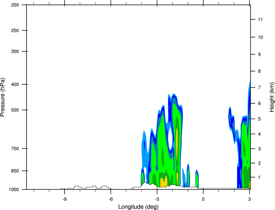Pick the 9 km height label
The image size is (275, 210).
click(x=259, y=55)
